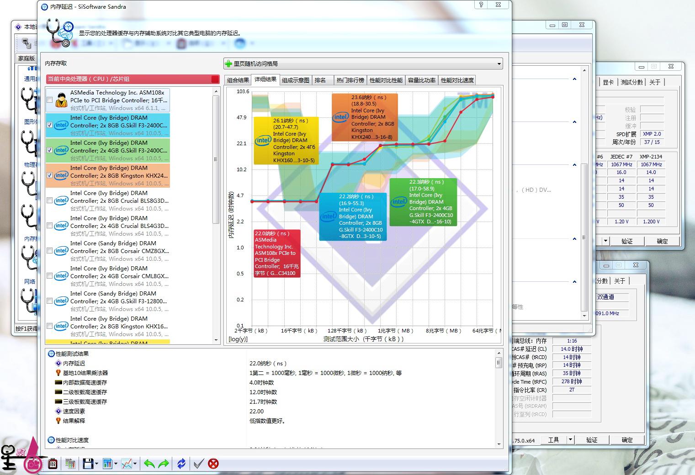Open the dropdown arrow beside 工具 in CPU-Z
Screen dimensions: 695x475
[x=570, y=440]
